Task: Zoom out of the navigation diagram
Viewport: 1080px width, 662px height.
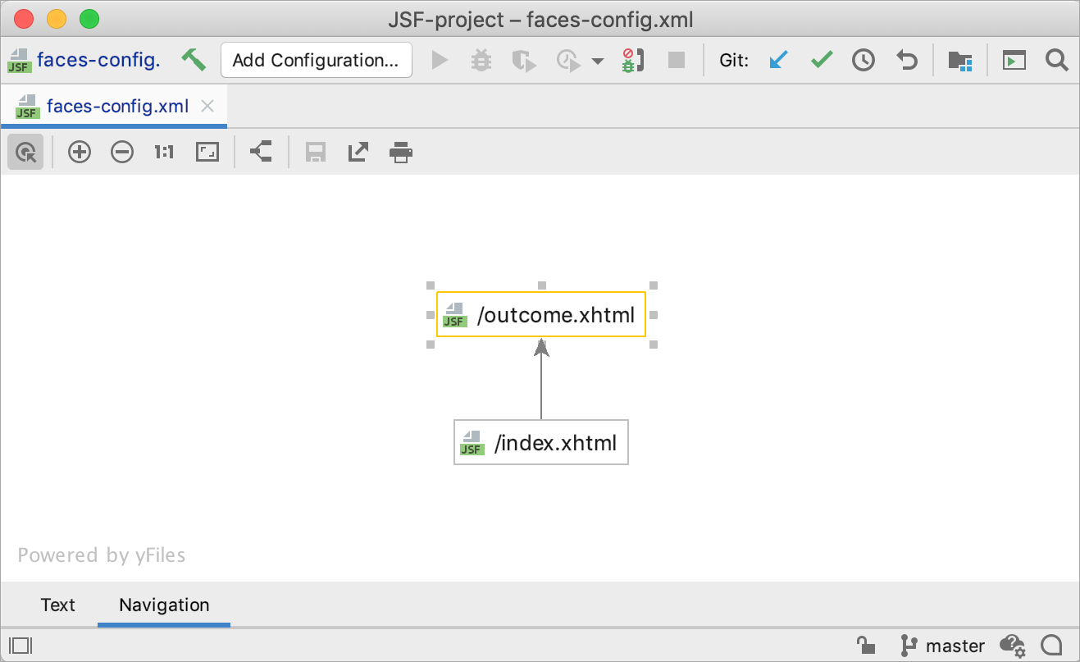Action: (x=122, y=152)
